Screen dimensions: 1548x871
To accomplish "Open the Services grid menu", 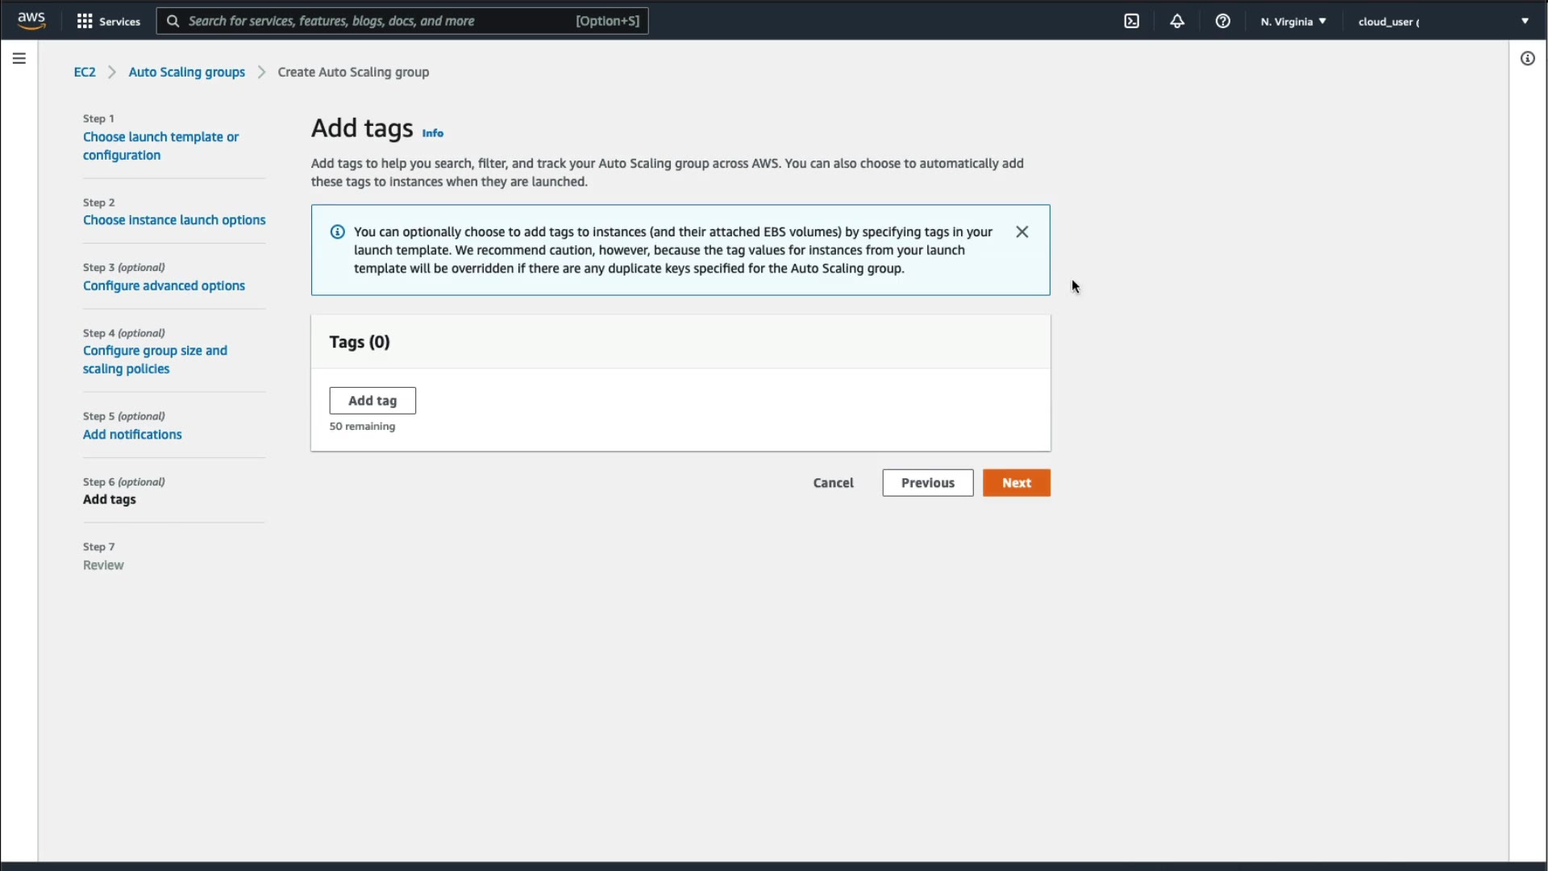I will click(108, 21).
